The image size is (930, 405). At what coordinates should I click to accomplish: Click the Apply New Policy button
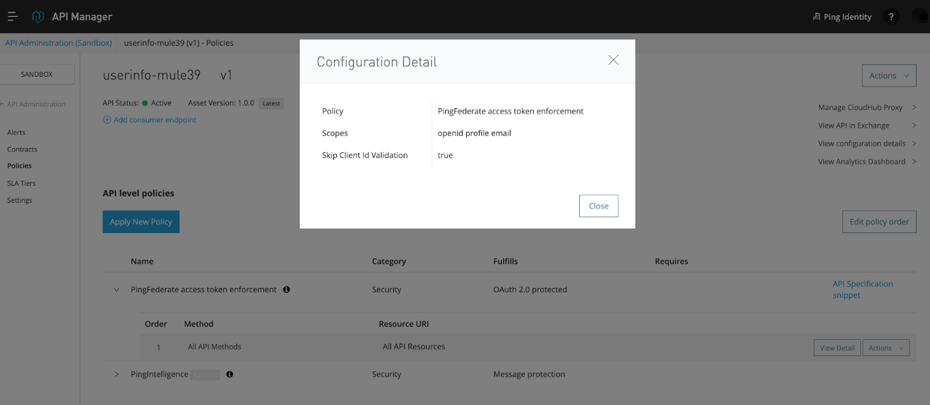tap(141, 222)
